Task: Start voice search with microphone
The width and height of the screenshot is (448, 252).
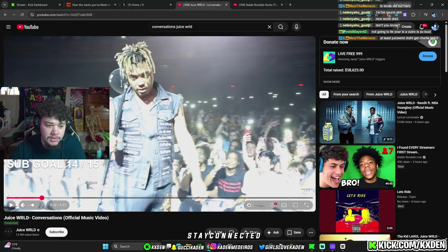Action: pos(296,27)
